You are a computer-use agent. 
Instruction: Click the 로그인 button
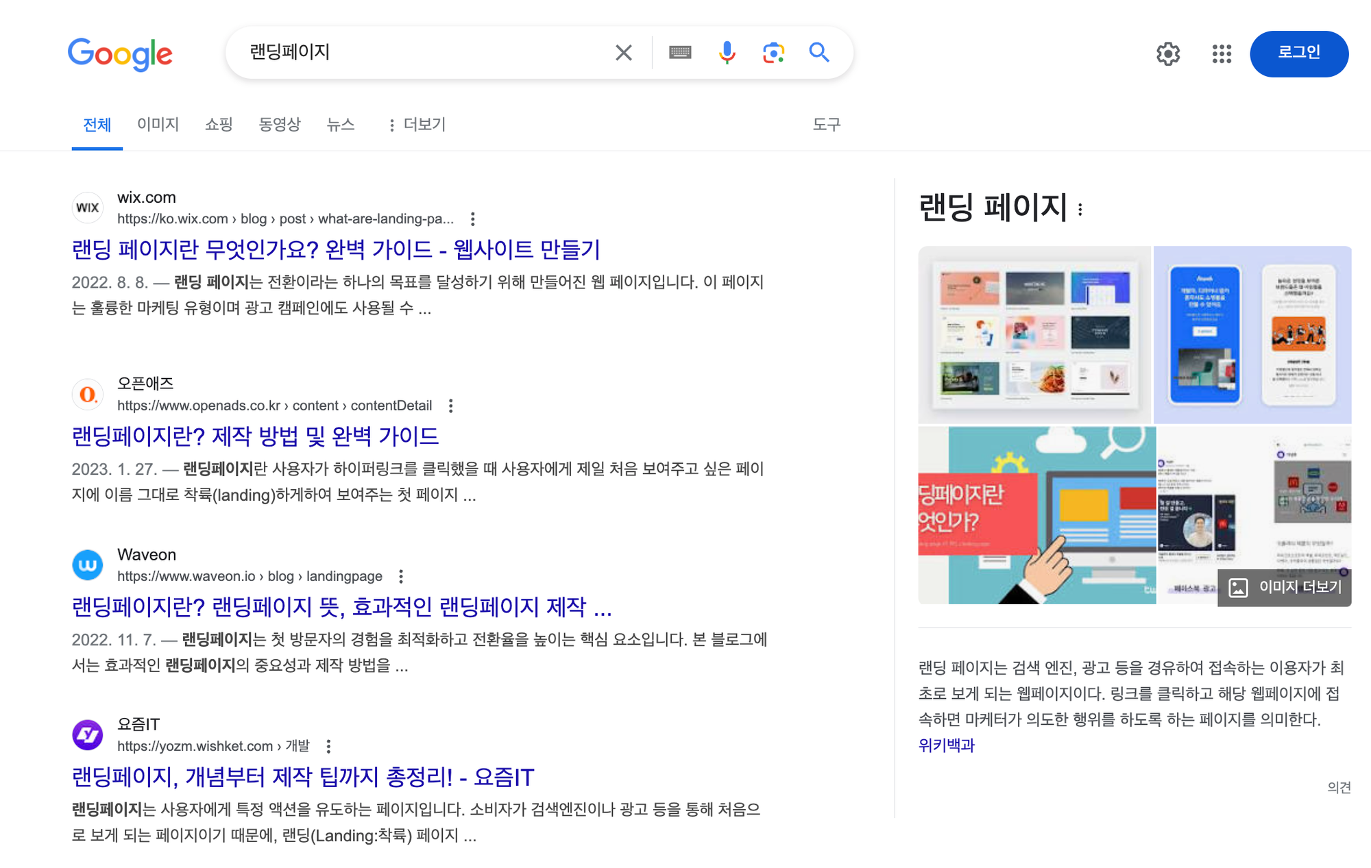(1299, 54)
